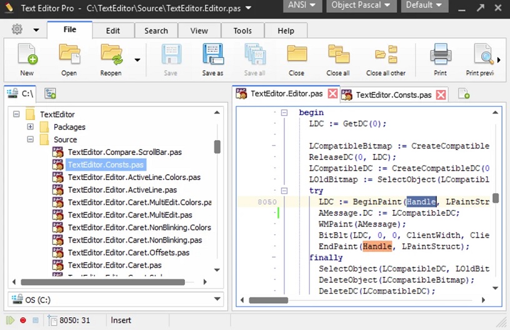Switch to the Search ribbon tab

(156, 31)
